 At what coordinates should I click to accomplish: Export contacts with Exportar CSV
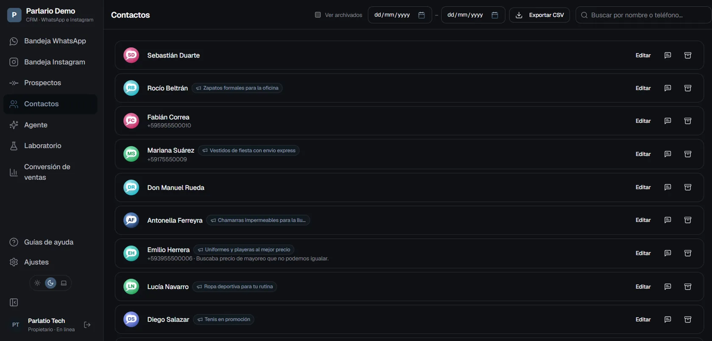point(540,15)
